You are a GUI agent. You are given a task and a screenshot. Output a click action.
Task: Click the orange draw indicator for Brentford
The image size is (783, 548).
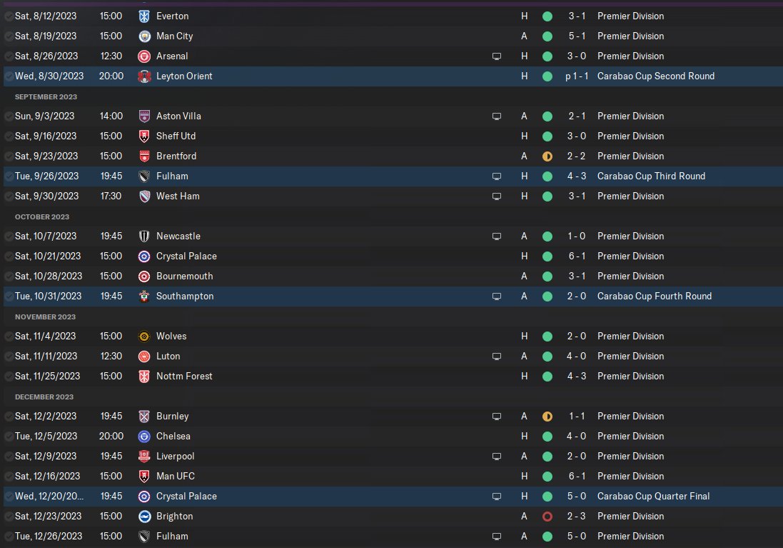pyautogui.click(x=547, y=156)
